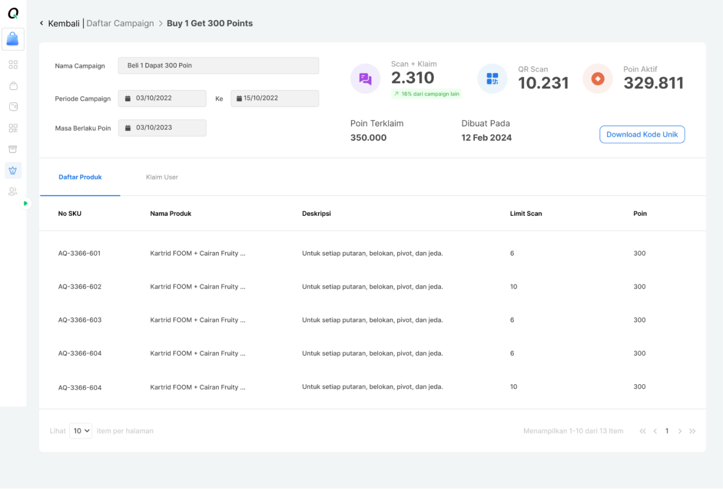The height and width of the screenshot is (489, 723).
Task: Click the wallet icon in sidebar
Action: pyautogui.click(x=13, y=107)
